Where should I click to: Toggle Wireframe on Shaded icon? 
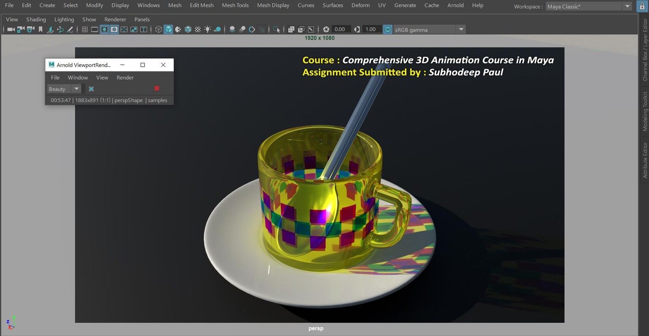point(188,29)
